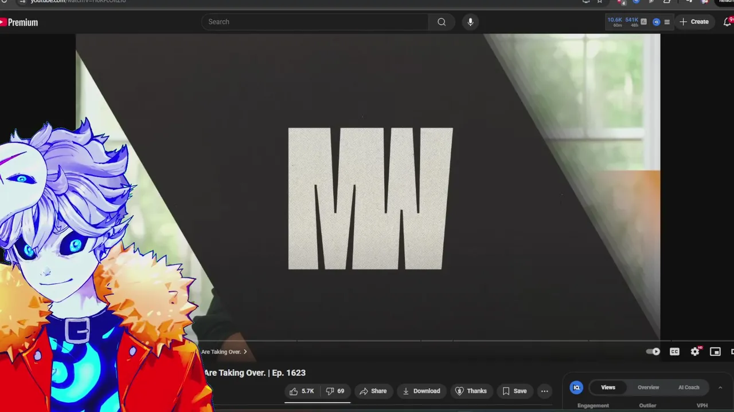Click the Share button
This screenshot has width=734, height=412.
(x=373, y=391)
